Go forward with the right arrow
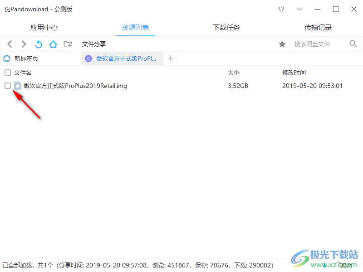The height and width of the screenshot is (272, 363). pos(24,44)
